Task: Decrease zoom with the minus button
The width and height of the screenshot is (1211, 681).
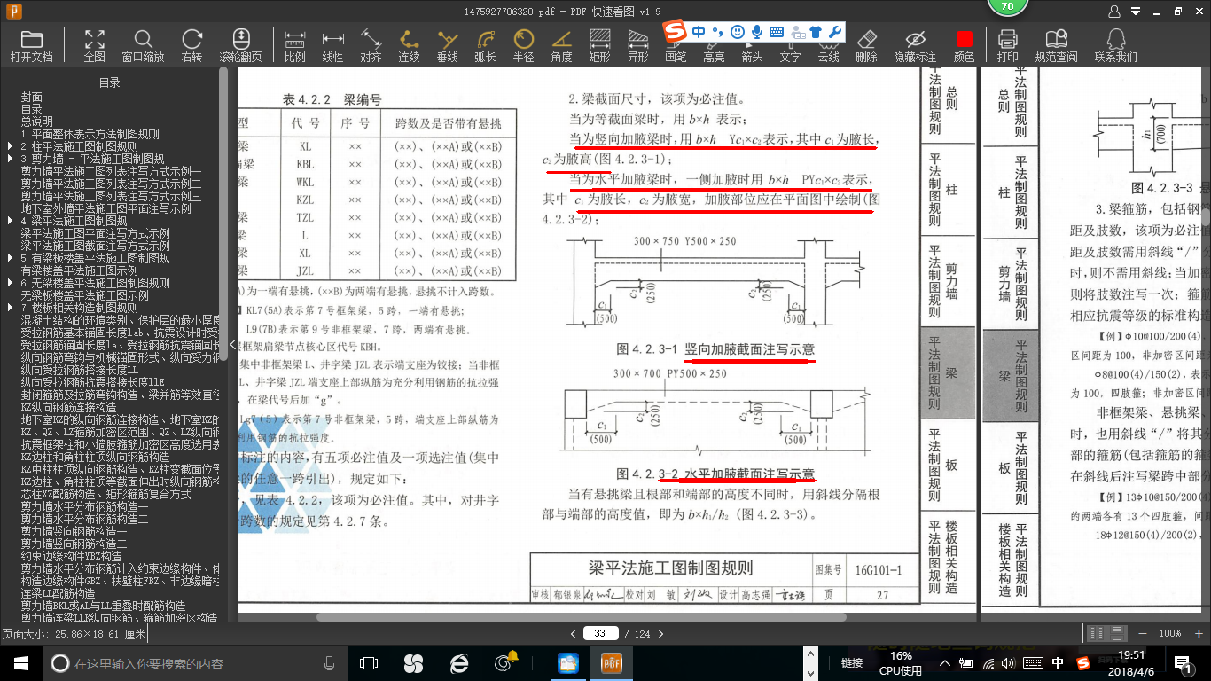Action: click(1145, 633)
